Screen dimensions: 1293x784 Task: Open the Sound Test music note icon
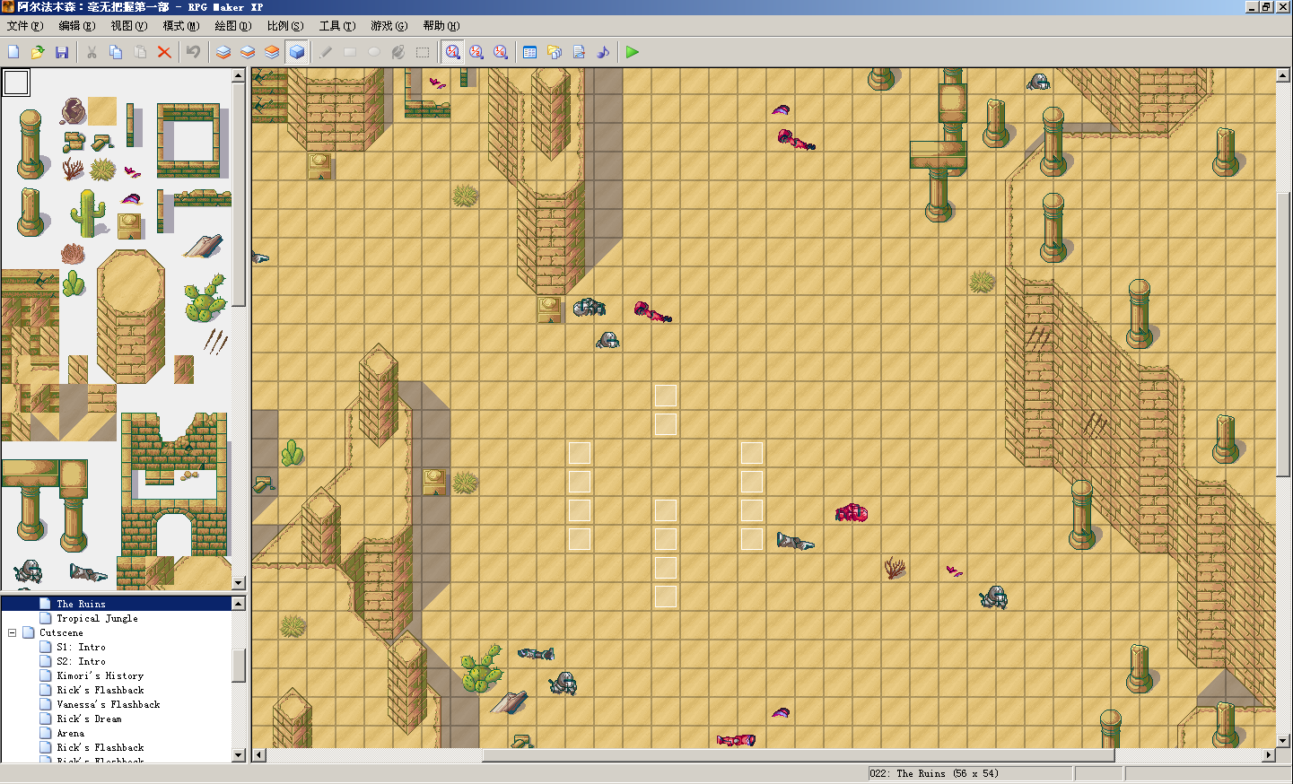[x=603, y=52]
